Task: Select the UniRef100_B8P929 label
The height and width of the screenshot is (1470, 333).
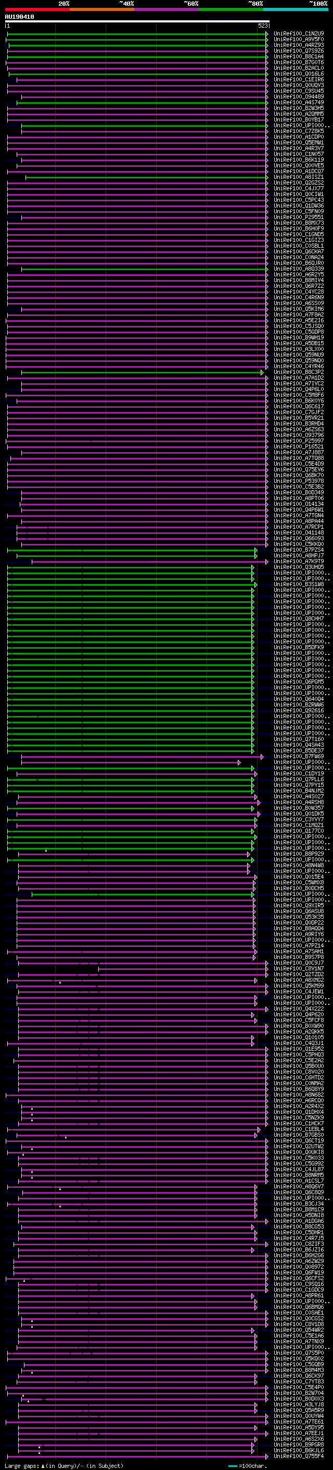Action: click(299, 854)
